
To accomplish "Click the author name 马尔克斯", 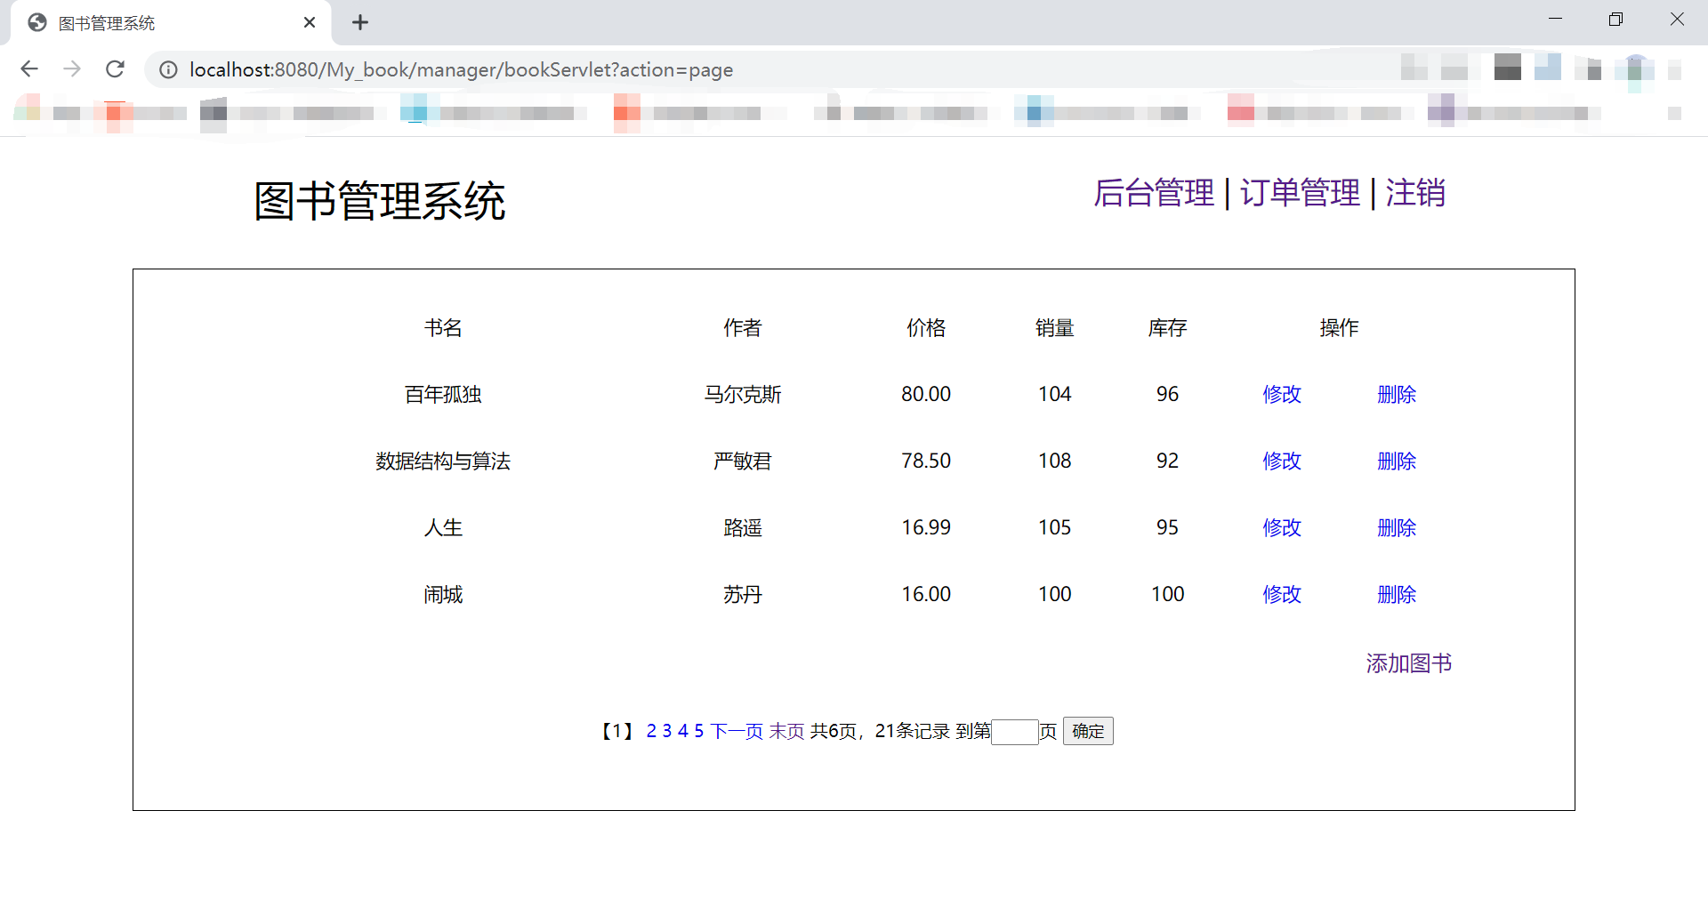I will [743, 394].
